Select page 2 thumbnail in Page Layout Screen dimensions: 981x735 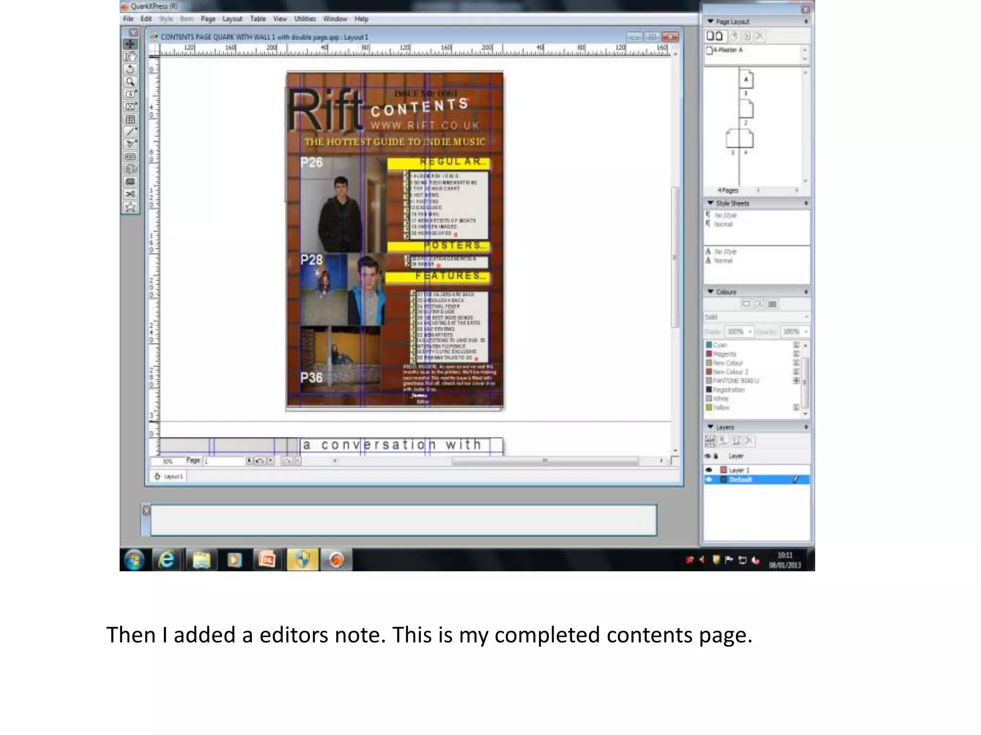(x=746, y=109)
